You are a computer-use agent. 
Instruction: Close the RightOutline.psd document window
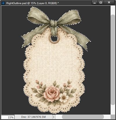[x=109, y=3]
